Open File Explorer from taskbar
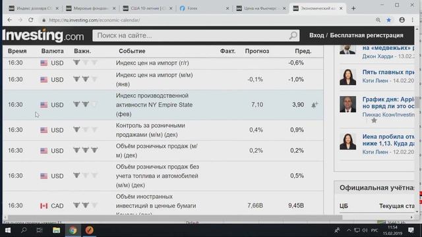 56,230
